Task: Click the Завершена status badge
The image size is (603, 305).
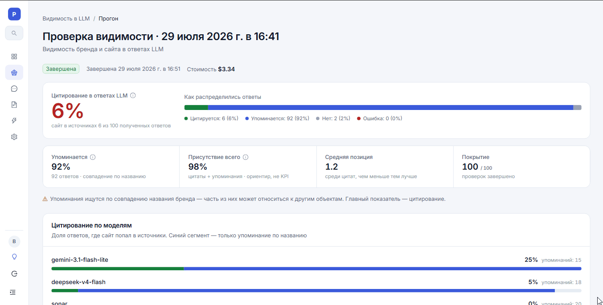Action: (x=61, y=69)
